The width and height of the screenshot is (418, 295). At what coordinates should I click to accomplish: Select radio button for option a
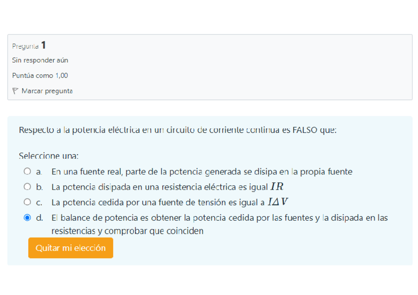tap(27, 172)
